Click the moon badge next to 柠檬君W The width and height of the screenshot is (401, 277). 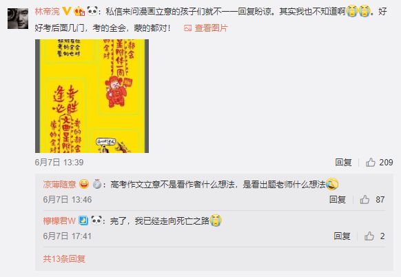(x=83, y=220)
